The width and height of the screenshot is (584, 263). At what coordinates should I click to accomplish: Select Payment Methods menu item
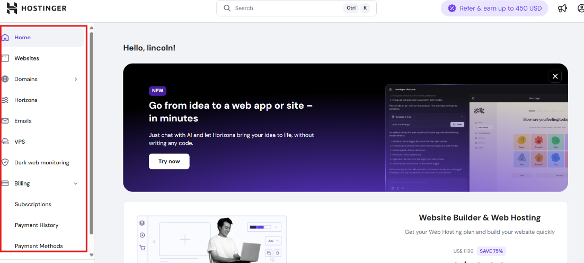pyautogui.click(x=39, y=246)
